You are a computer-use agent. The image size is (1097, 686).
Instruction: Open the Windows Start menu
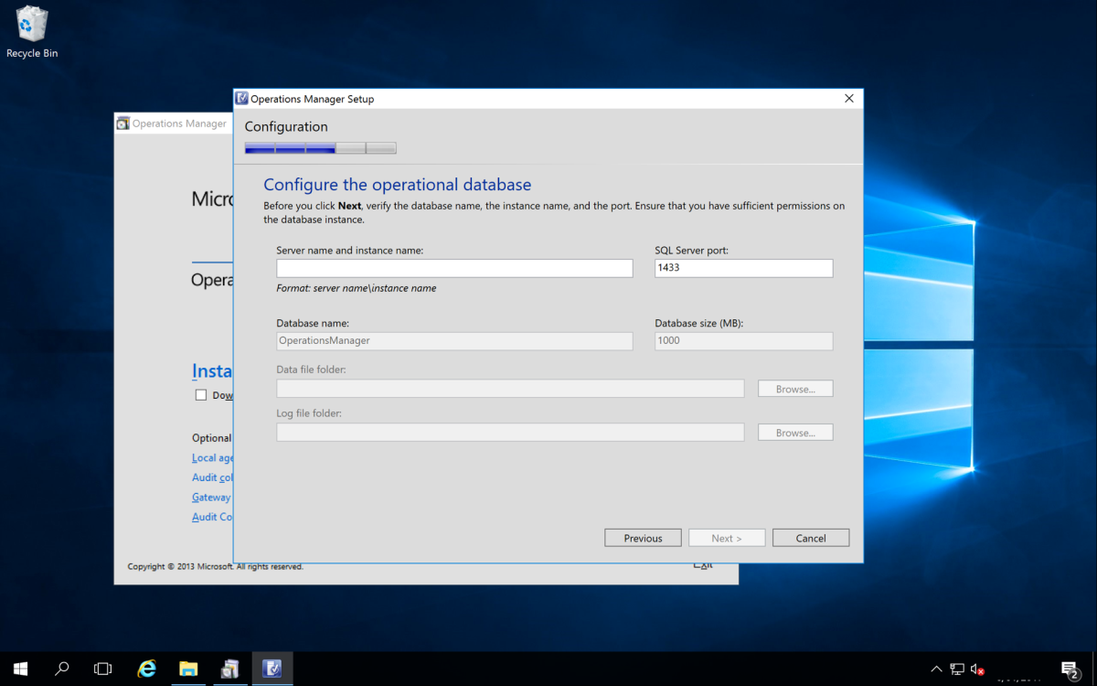point(19,669)
